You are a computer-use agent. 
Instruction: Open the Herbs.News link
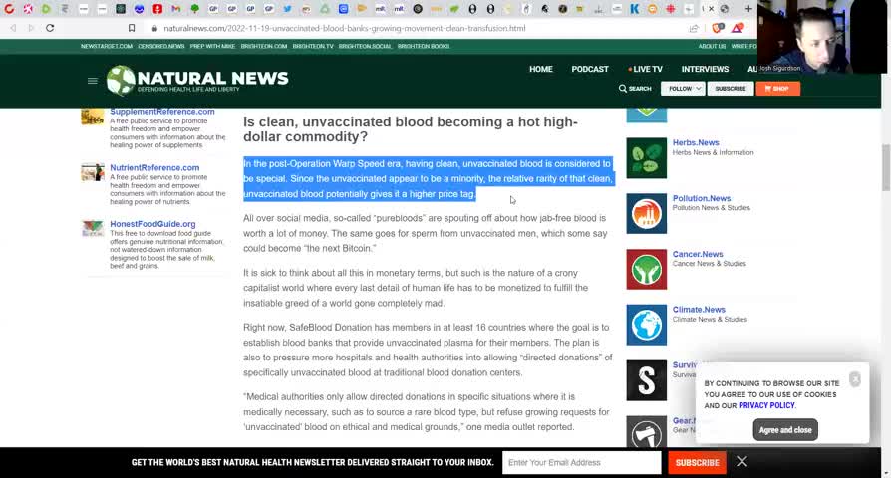[696, 142]
